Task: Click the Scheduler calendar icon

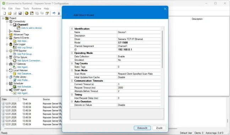Action: [11, 83]
